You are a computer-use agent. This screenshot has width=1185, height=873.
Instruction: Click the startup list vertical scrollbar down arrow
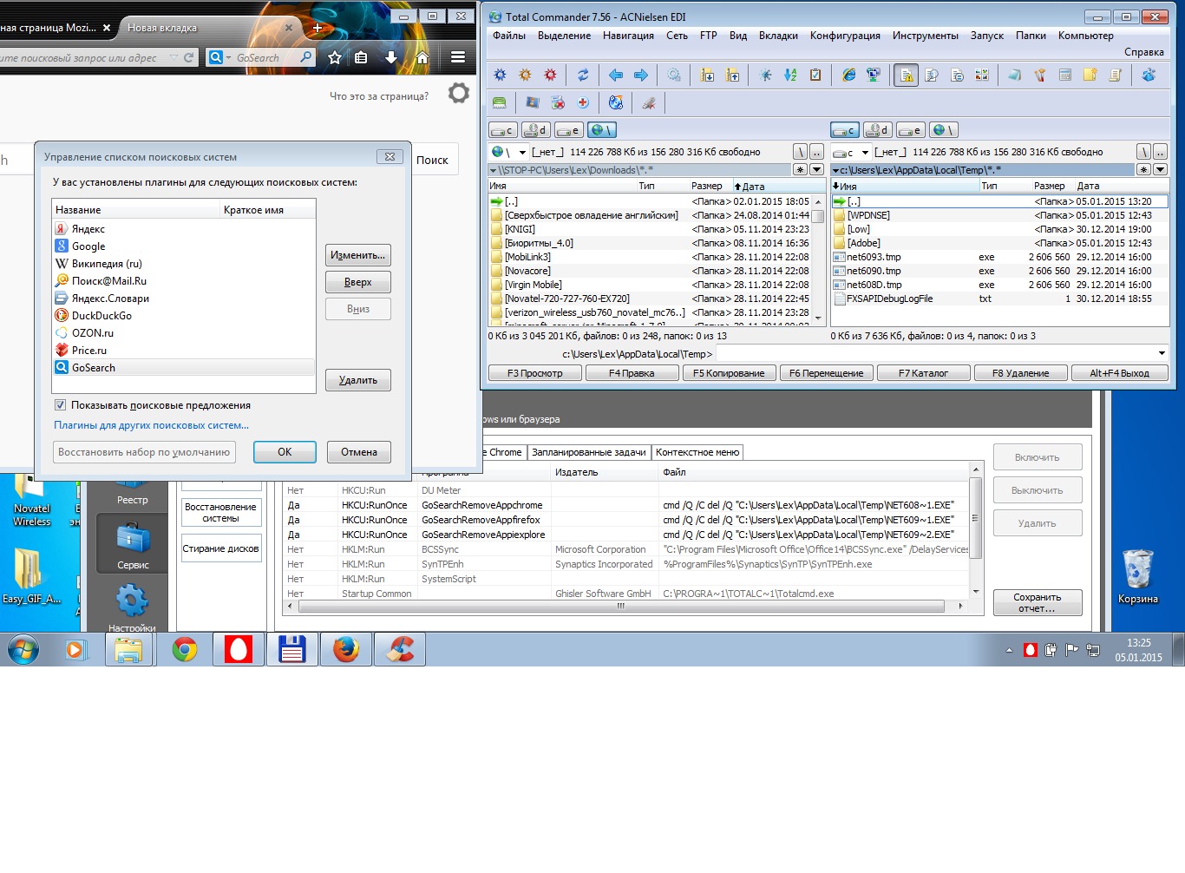pos(976,592)
